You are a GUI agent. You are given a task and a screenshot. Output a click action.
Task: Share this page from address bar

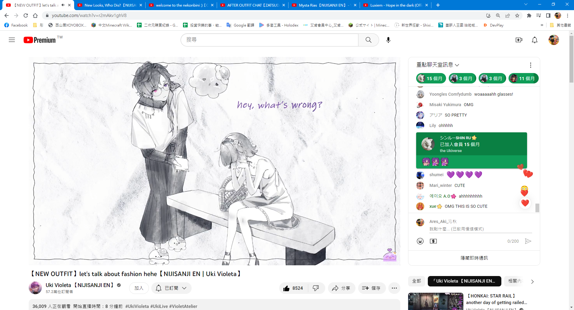point(508,15)
